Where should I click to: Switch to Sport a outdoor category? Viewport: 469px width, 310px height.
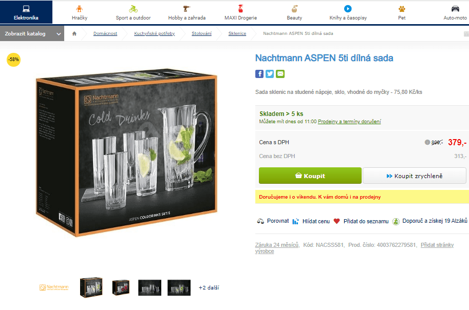133,12
